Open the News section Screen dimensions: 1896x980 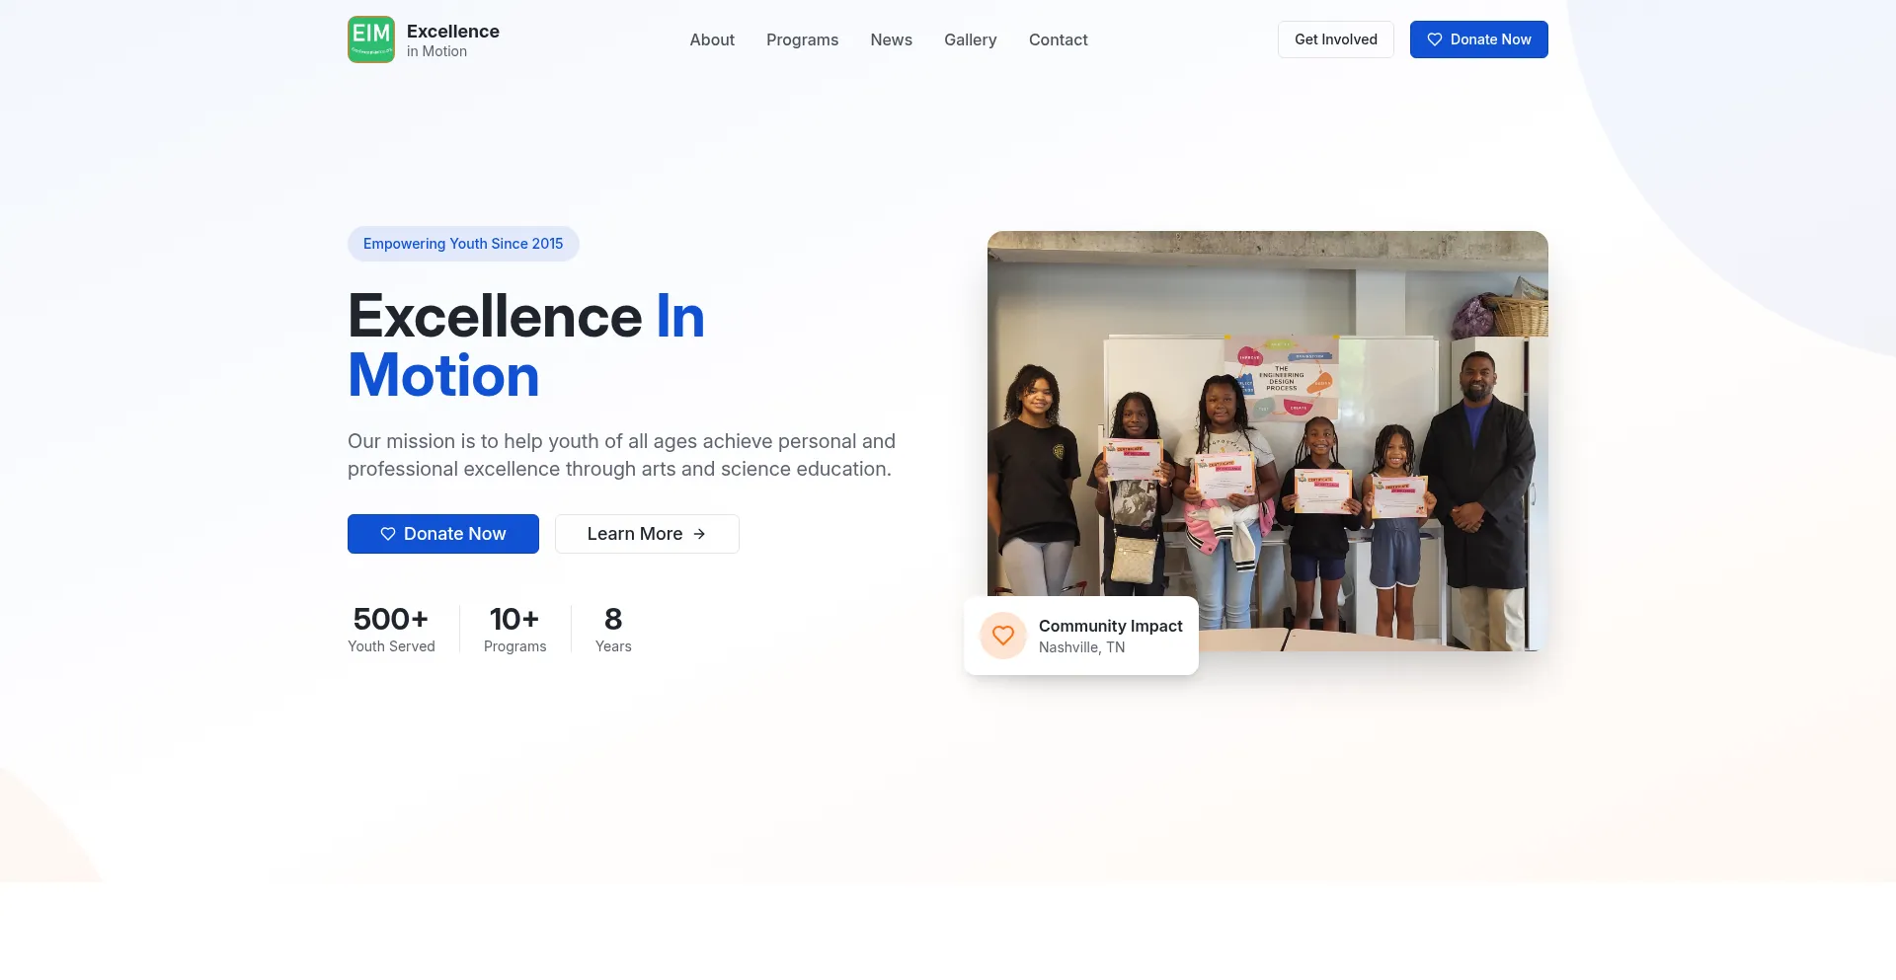tap(891, 39)
